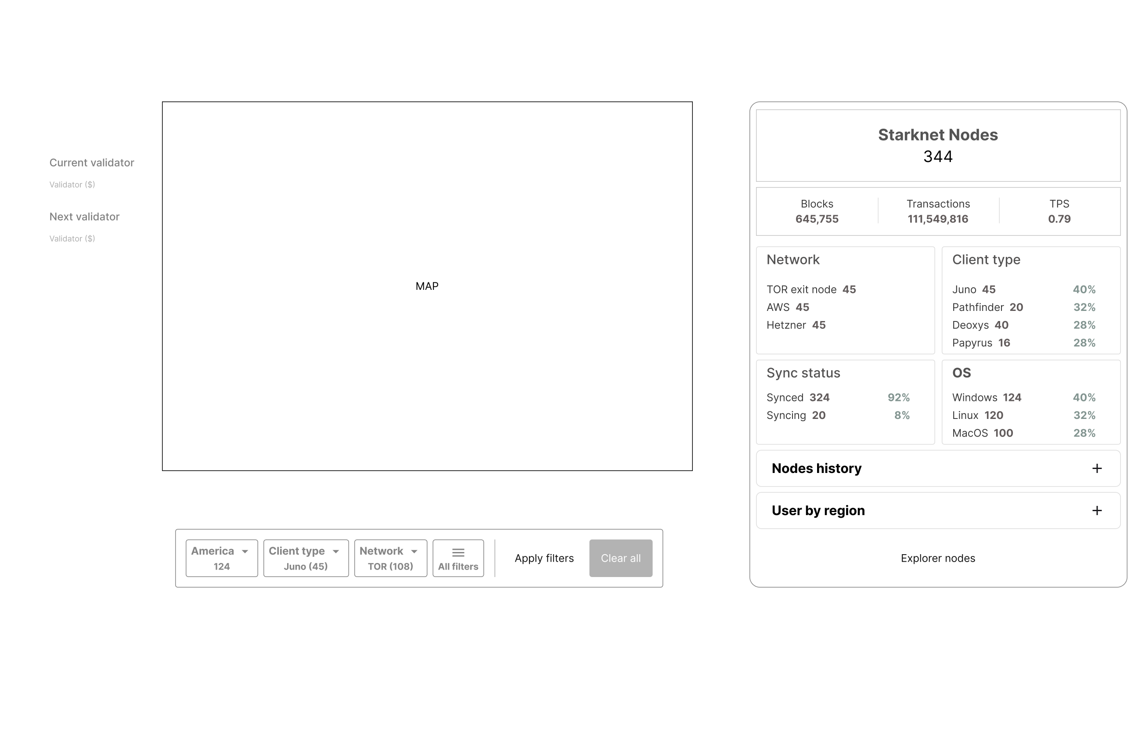The height and width of the screenshot is (736, 1138).
Task: Click the Starknet Nodes heading
Action: pos(938,135)
